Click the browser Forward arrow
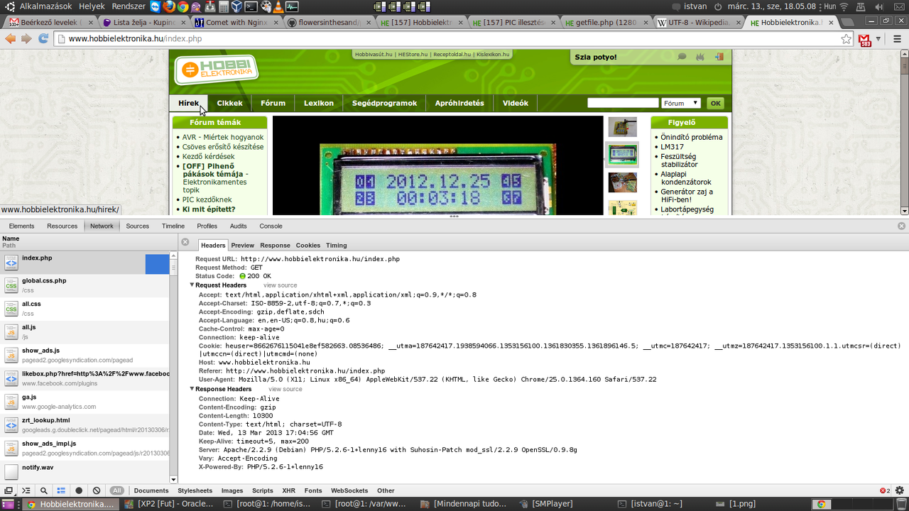 coord(27,38)
